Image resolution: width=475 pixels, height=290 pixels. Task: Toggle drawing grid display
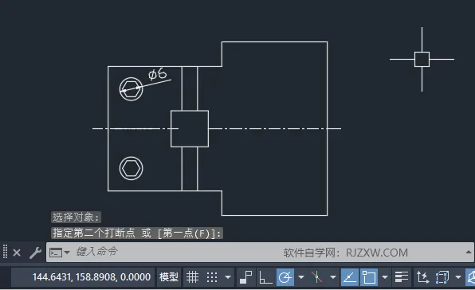tap(192, 277)
